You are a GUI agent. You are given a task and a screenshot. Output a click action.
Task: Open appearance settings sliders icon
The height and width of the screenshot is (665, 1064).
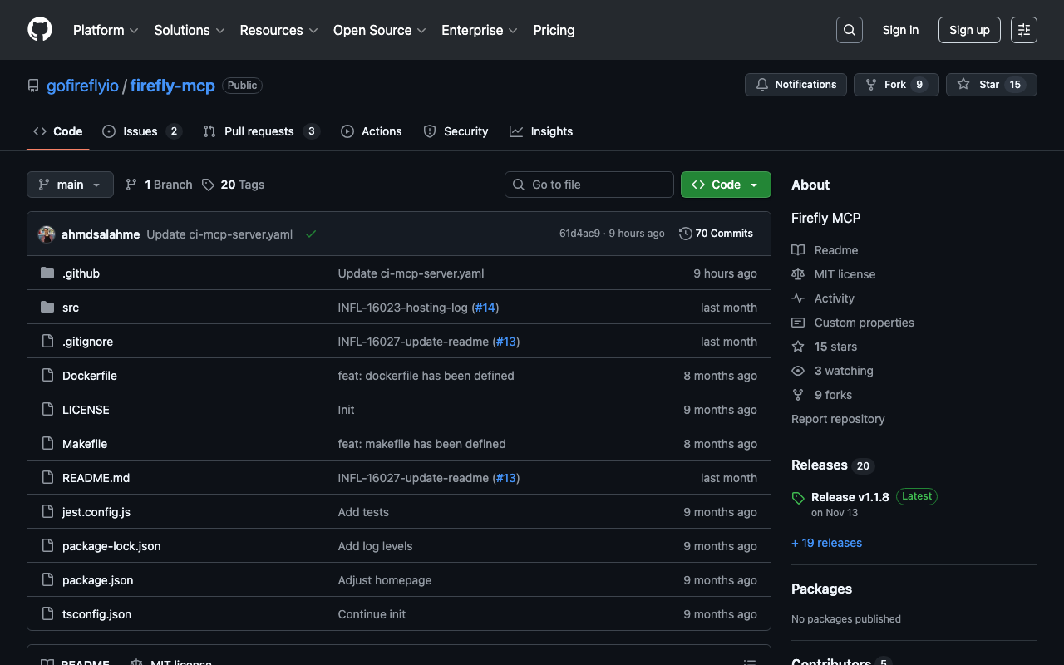1023,30
